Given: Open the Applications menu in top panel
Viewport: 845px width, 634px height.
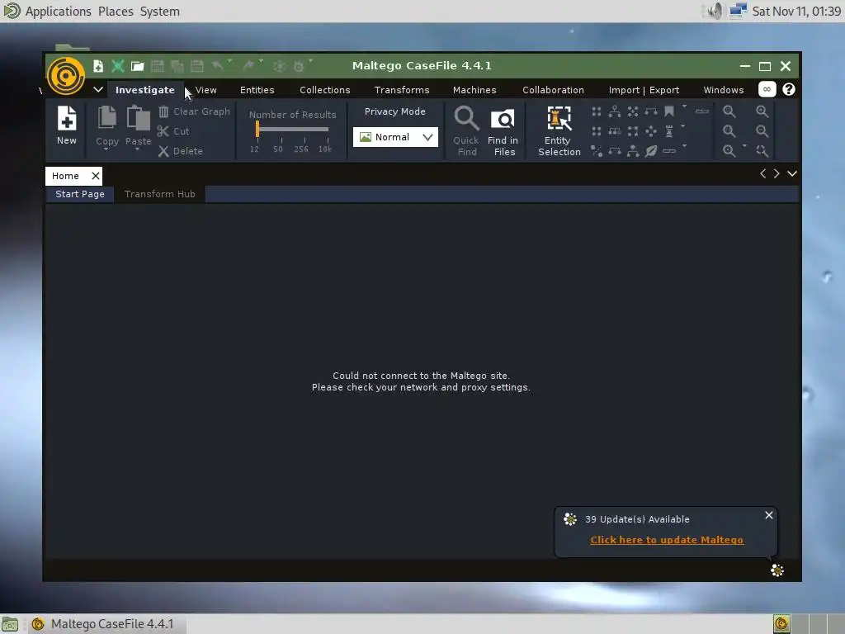Looking at the screenshot, I should tap(59, 12).
